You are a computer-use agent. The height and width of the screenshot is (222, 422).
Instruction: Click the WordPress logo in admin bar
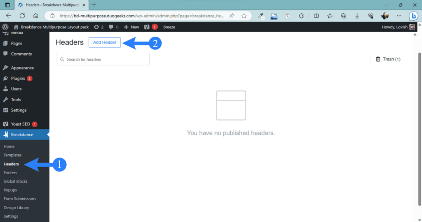[x=5, y=27]
